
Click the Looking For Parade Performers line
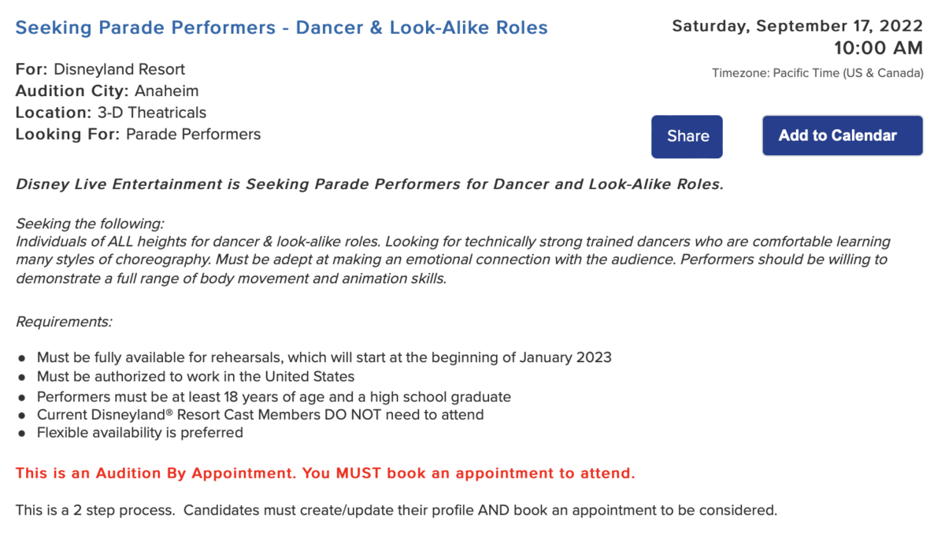(138, 135)
